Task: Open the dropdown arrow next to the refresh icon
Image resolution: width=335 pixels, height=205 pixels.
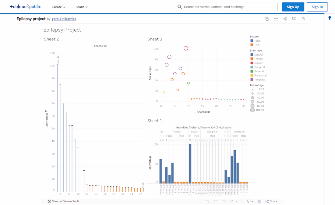Action: pos(237,201)
